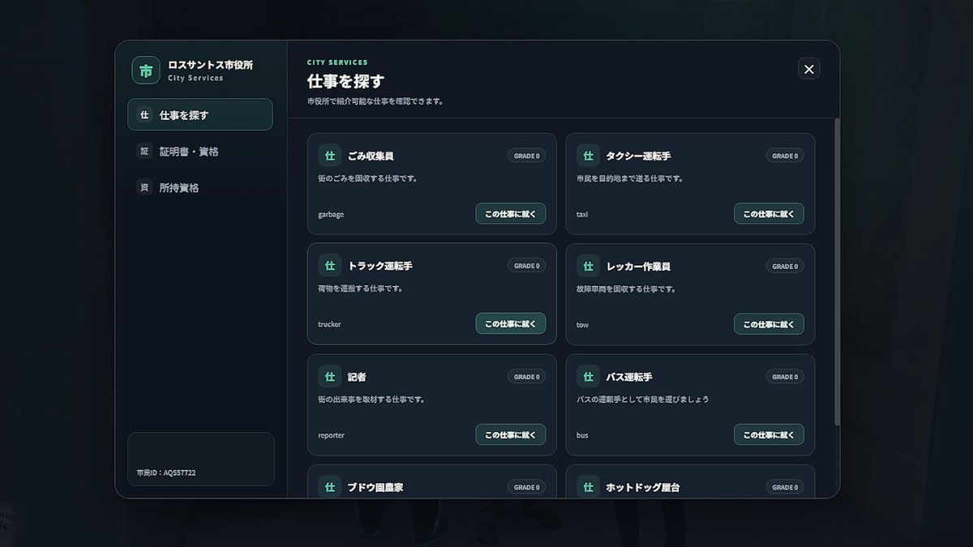Image resolution: width=973 pixels, height=547 pixels.
Task: Take the バス運転手 job with この仕事に就く
Action: pos(769,434)
